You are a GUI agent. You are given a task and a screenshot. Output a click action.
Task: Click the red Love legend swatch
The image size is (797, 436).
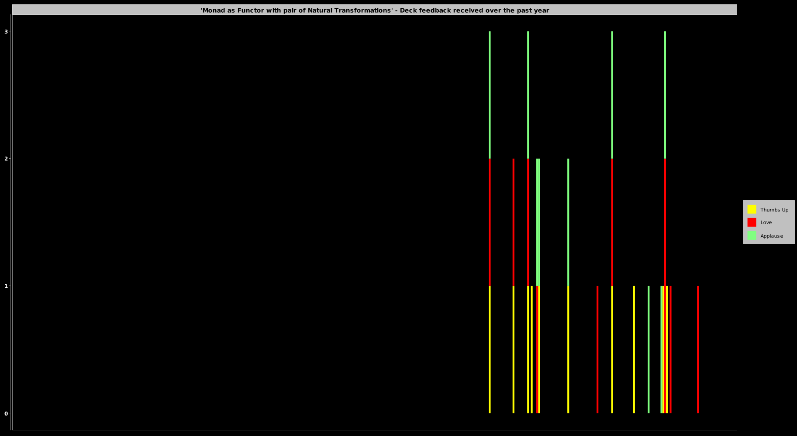tap(752, 222)
